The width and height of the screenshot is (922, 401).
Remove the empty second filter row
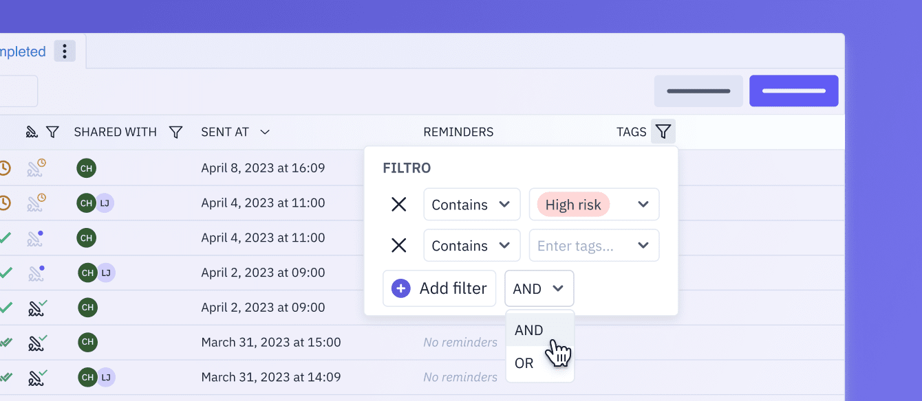click(x=398, y=246)
